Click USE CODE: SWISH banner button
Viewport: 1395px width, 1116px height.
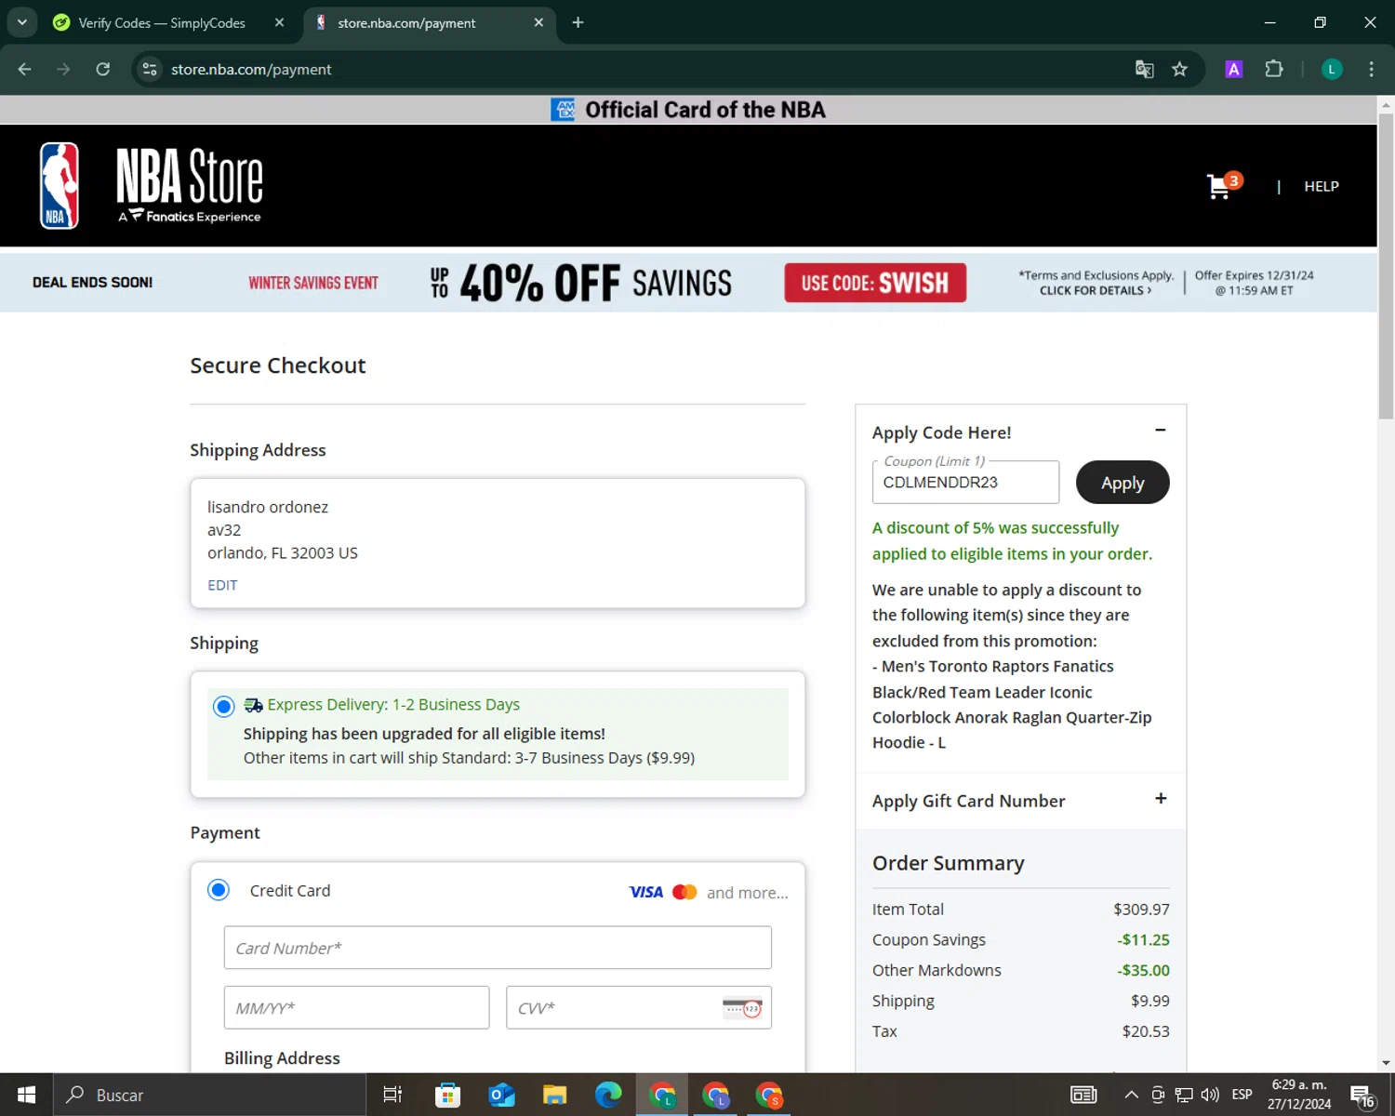pos(875,283)
